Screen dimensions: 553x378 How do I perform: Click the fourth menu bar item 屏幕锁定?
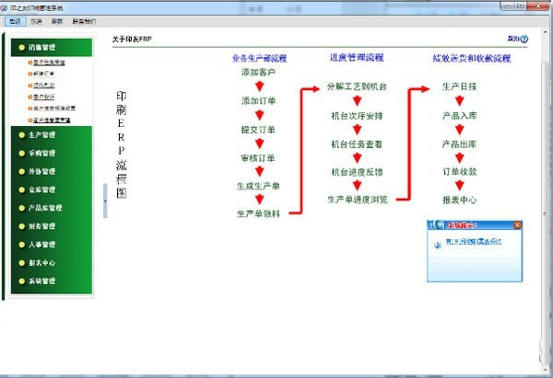click(84, 21)
